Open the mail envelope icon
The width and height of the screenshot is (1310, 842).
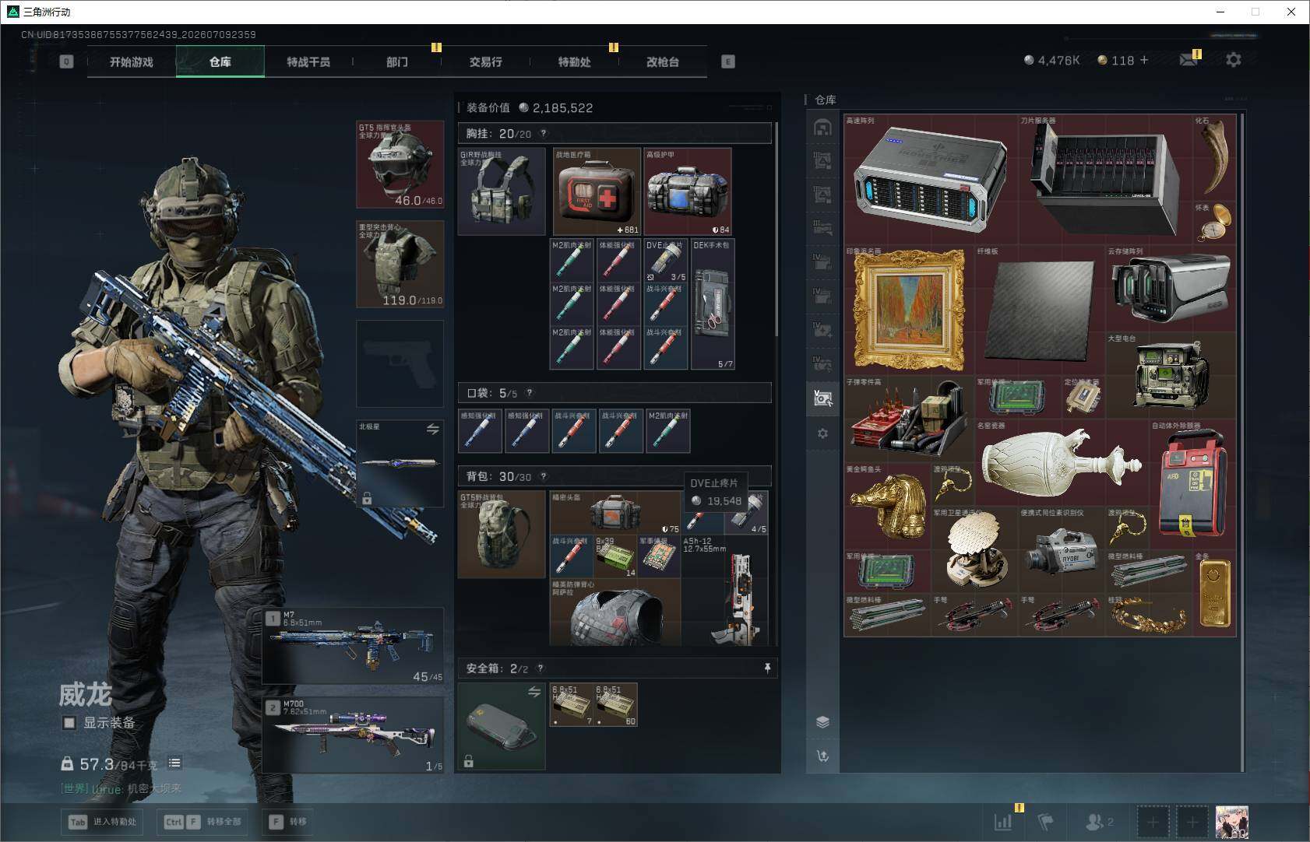(1189, 60)
